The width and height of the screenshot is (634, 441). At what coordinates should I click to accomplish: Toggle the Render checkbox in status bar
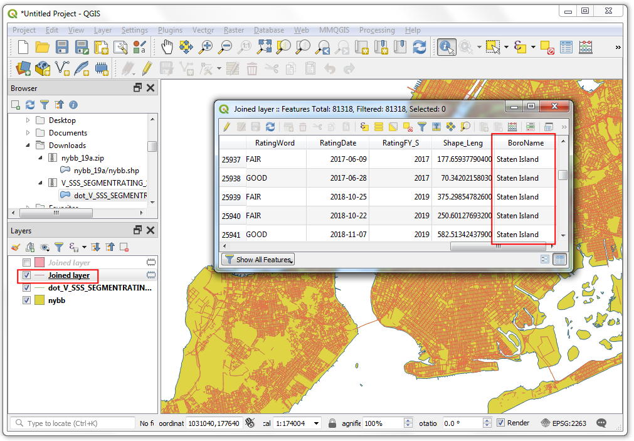click(500, 423)
